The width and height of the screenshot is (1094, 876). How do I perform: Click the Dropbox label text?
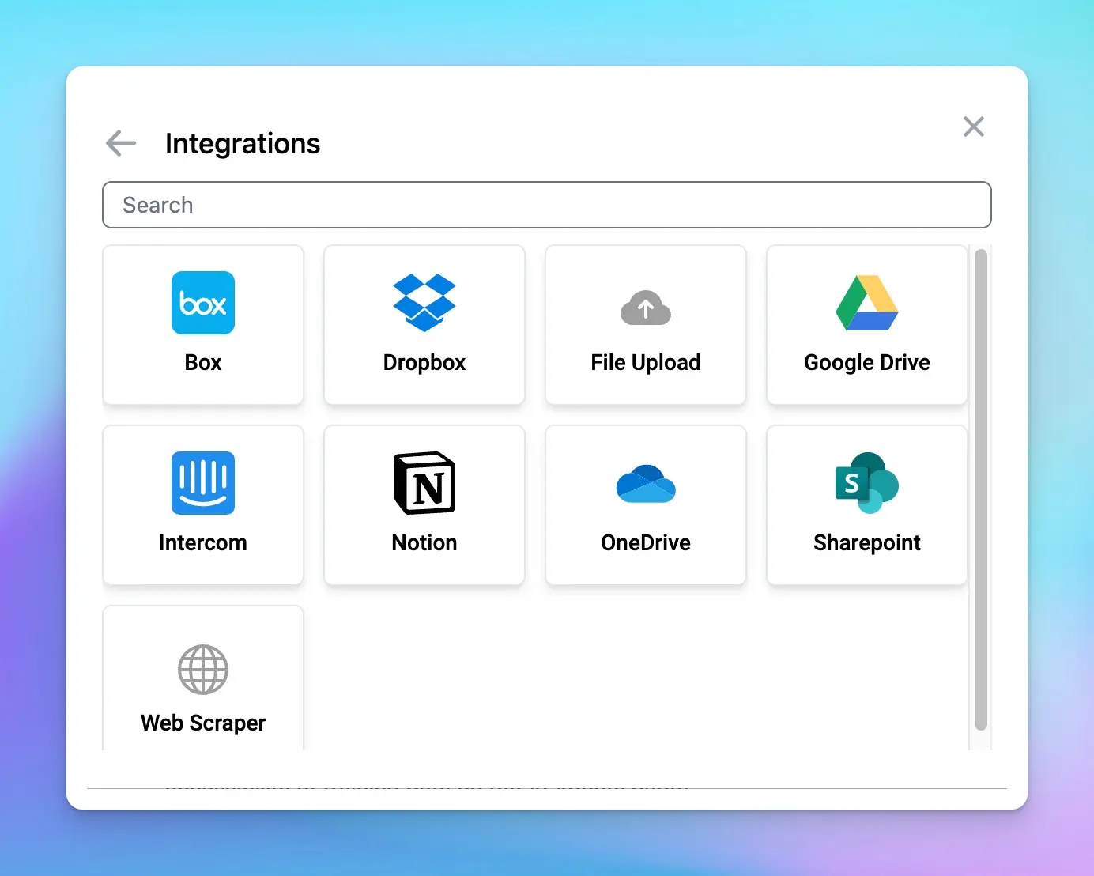(424, 362)
